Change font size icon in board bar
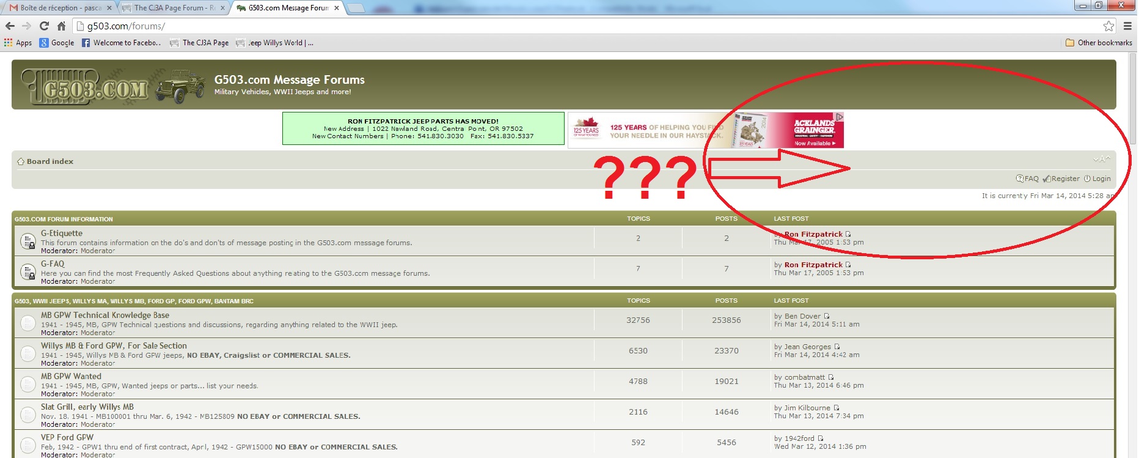This screenshot has height=458, width=1139. [x=1102, y=159]
